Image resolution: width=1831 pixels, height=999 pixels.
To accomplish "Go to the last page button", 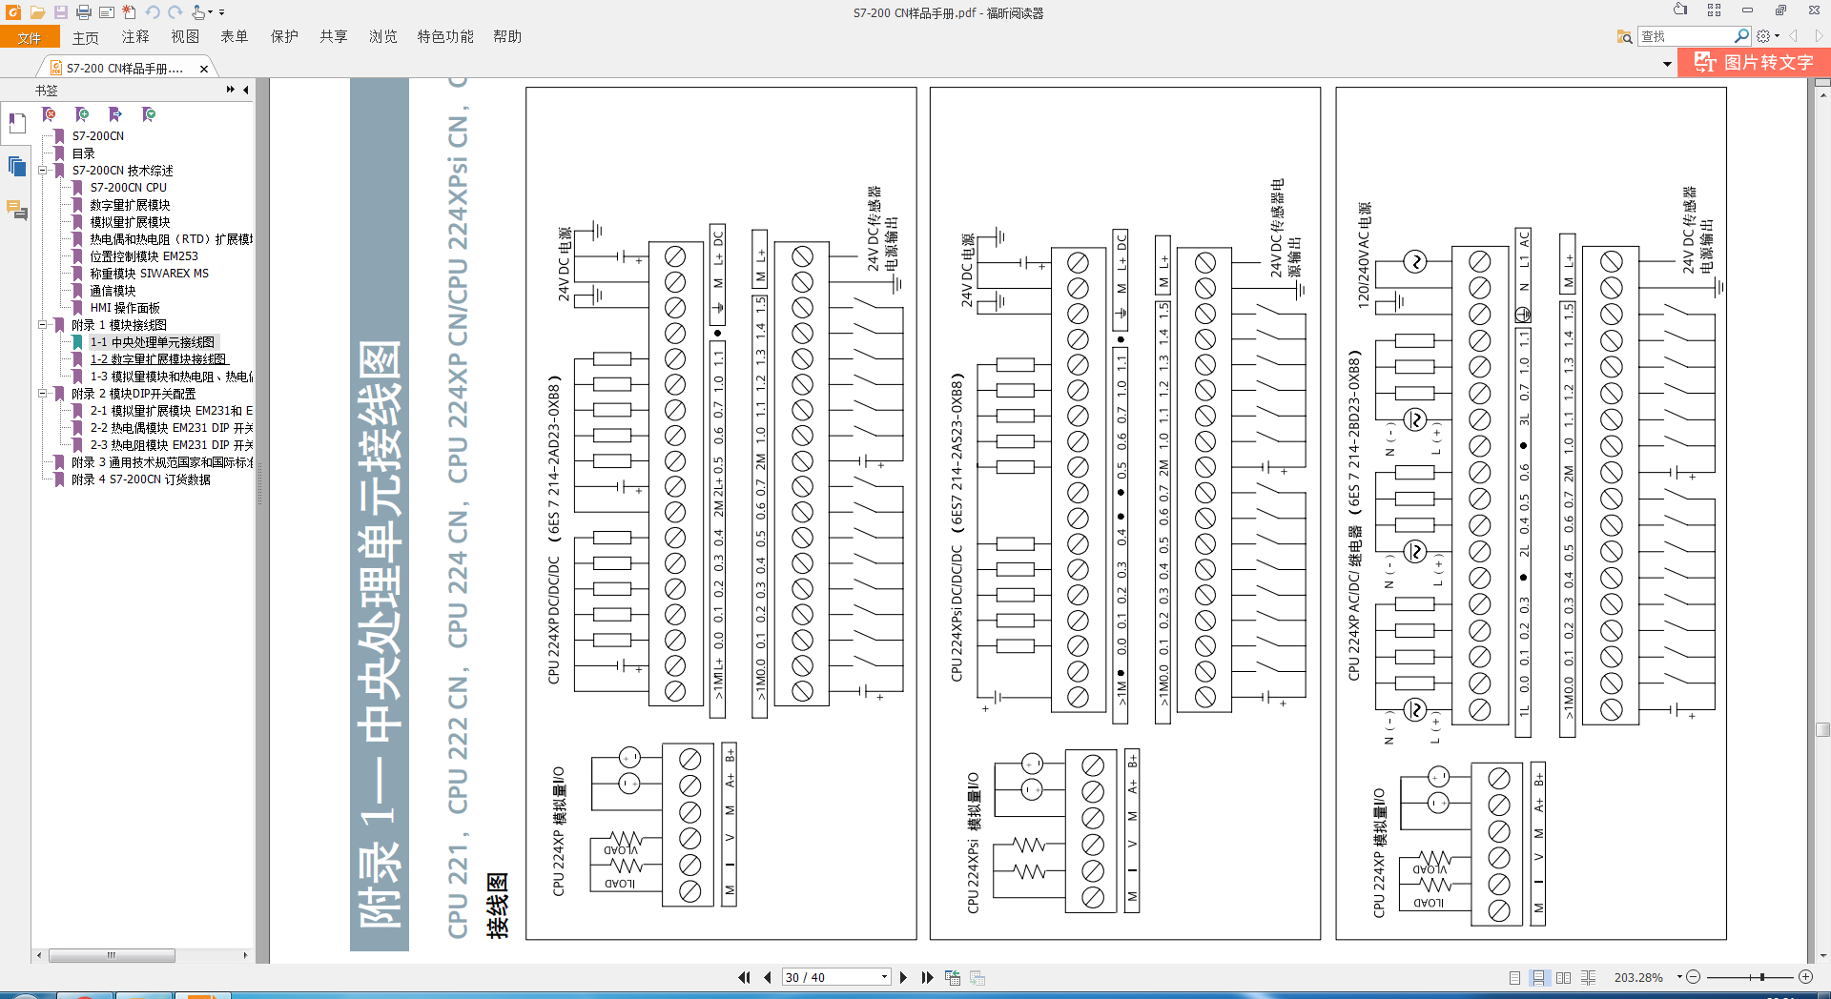I will pyautogui.click(x=927, y=977).
